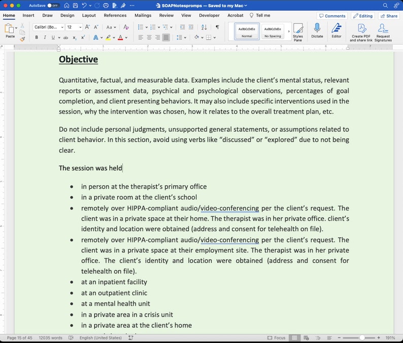Viewport: 403px width, 343px height.
Task: Sort the selected text
Action: [x=204, y=27]
